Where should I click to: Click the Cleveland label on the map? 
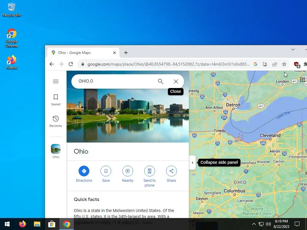click(270, 135)
